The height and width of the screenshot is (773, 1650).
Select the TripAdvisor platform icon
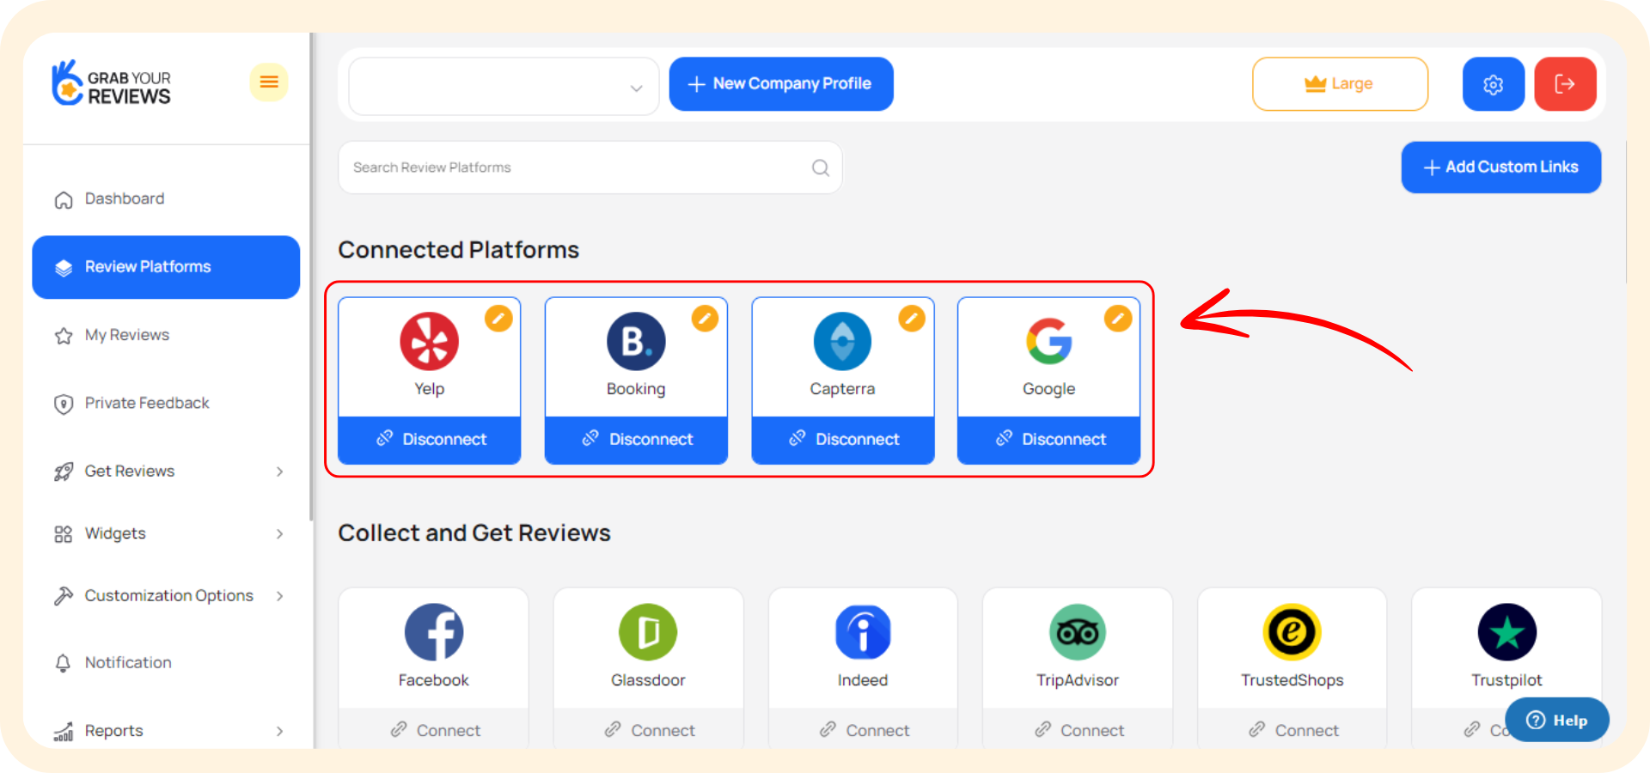pos(1078,632)
